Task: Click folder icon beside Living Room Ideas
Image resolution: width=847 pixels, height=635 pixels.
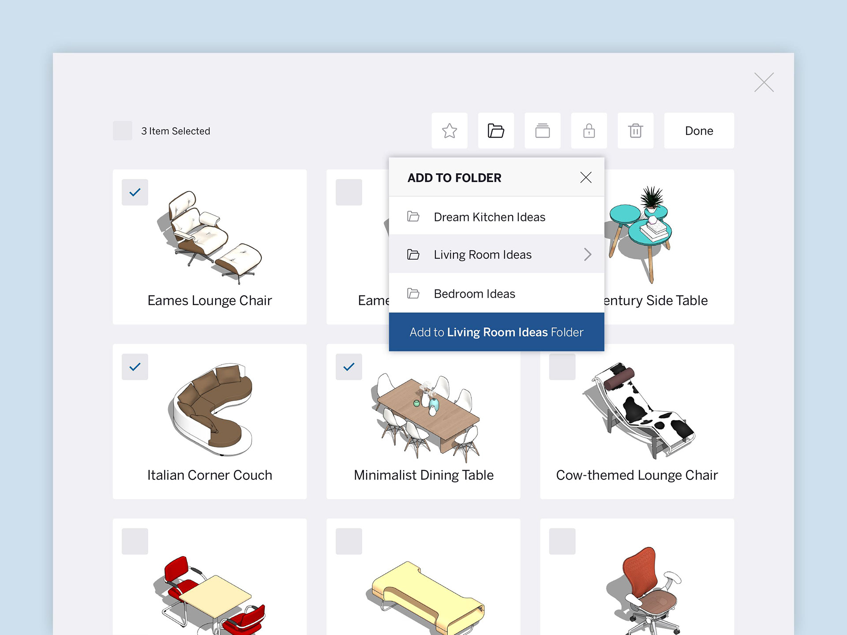Action: [x=413, y=254]
